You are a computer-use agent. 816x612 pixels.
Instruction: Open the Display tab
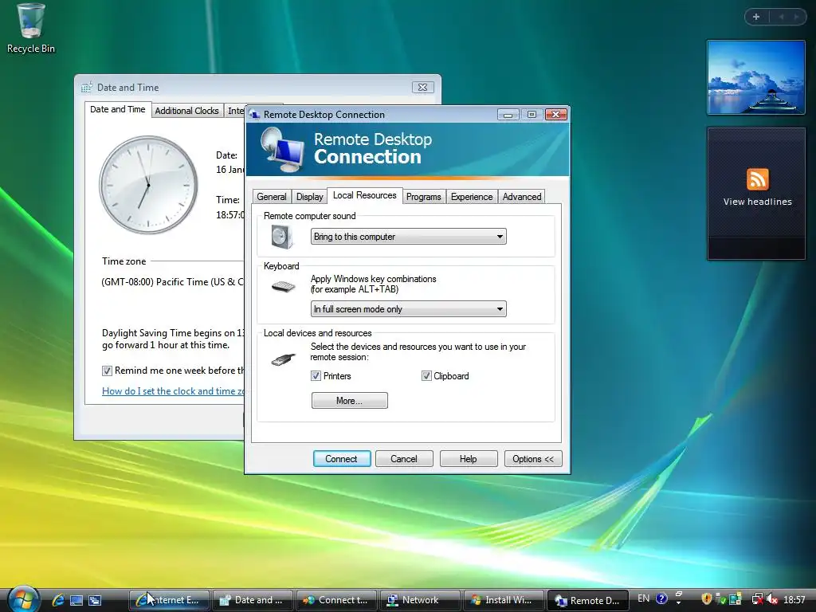tap(310, 197)
